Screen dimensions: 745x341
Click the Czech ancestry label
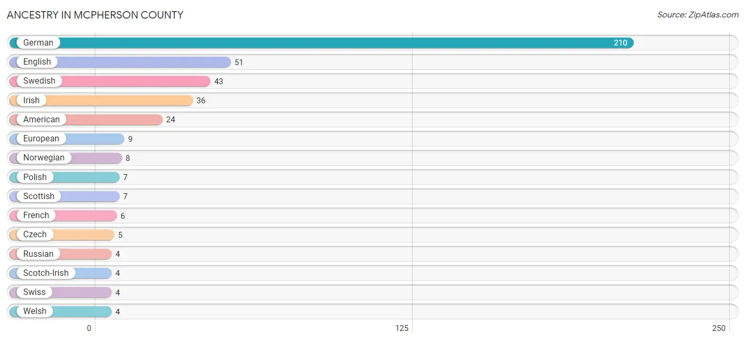click(x=35, y=235)
